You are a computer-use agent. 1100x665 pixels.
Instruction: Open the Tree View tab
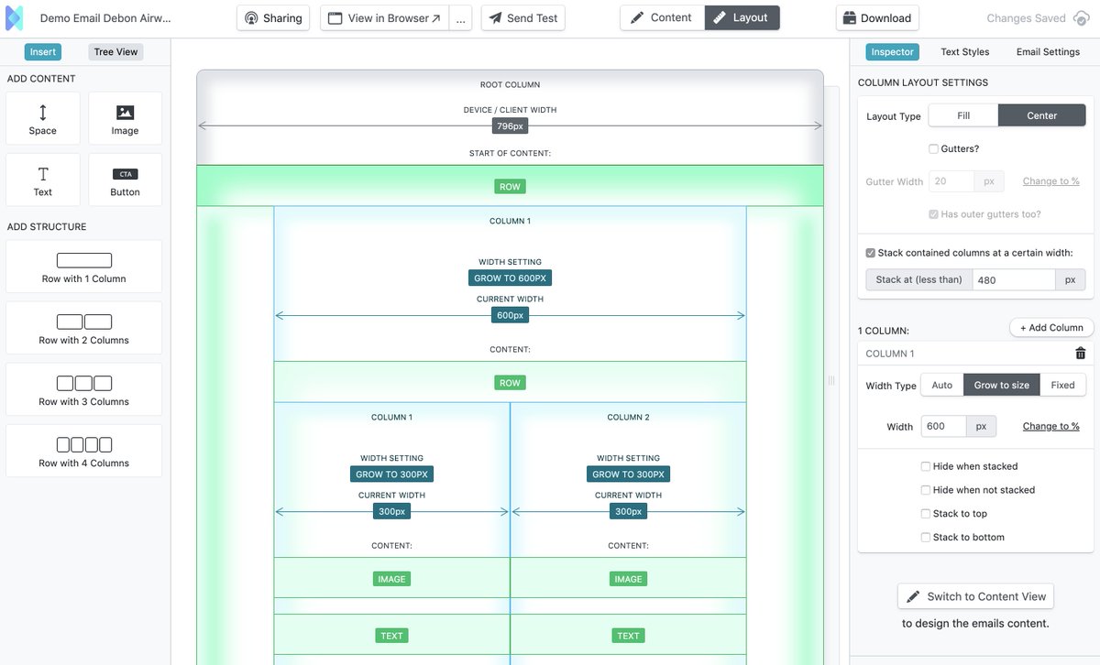point(116,52)
